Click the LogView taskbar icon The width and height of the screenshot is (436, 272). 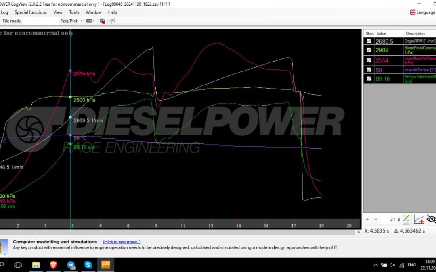click(106, 265)
